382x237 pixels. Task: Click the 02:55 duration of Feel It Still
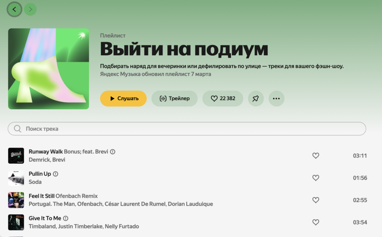click(360, 200)
